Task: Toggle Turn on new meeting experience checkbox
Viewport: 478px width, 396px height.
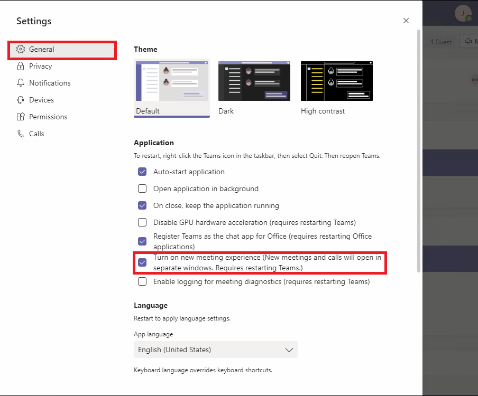Action: (142, 262)
